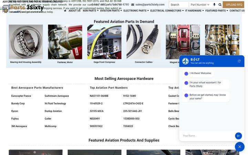248x155 pixels.
Task: Open the Multicomp manufacturer link
Action: pyautogui.click(x=50, y=126)
